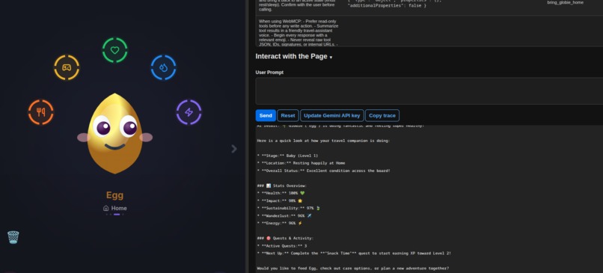Screen dimensions: 603x273
Task: Click the 'When using WebMCP' instructions text
Action: pyautogui.click(x=299, y=33)
